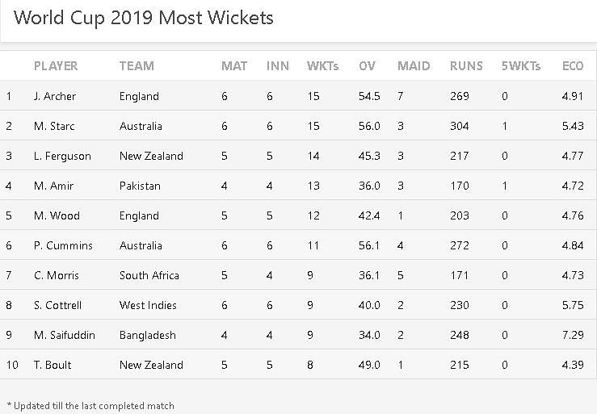The height and width of the screenshot is (414, 597).
Task: Select the 5WKTs column header
Action: pyautogui.click(x=521, y=66)
